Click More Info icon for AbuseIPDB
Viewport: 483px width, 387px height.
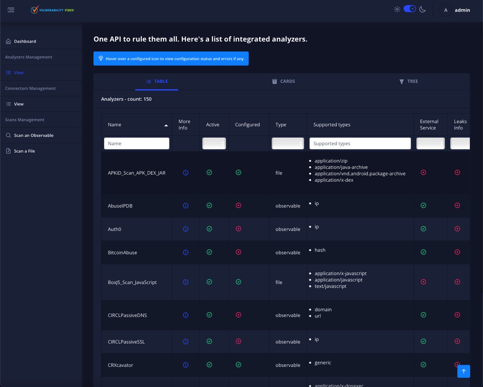(x=186, y=206)
